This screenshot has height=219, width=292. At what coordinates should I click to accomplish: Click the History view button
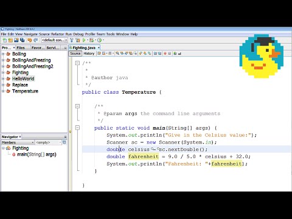(89, 54)
